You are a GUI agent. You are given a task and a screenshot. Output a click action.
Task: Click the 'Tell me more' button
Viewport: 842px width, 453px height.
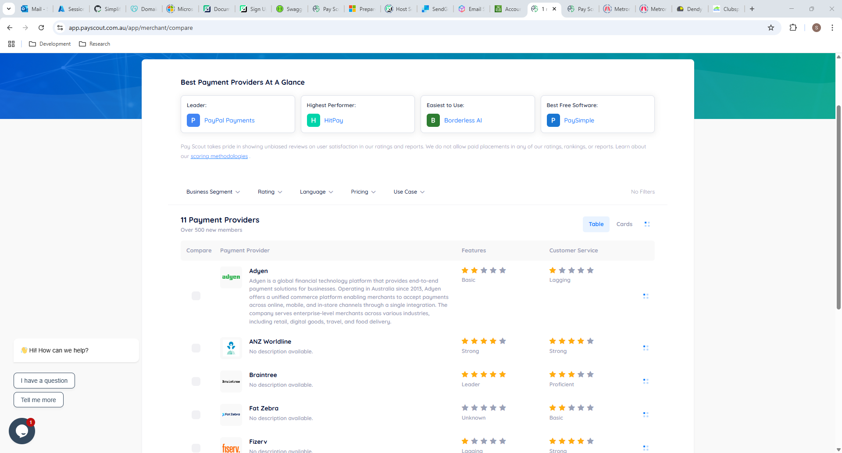39,400
